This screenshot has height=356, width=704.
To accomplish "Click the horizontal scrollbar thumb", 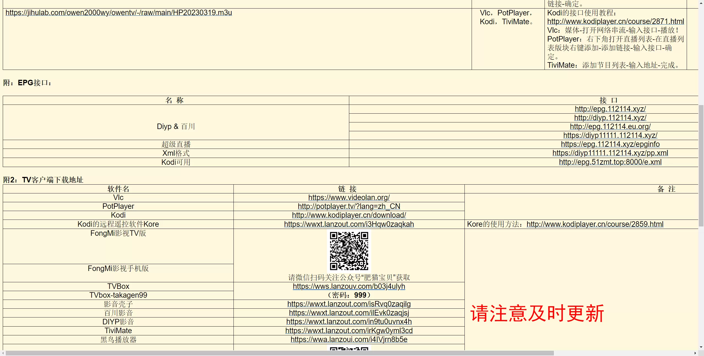I will pos(279,353).
